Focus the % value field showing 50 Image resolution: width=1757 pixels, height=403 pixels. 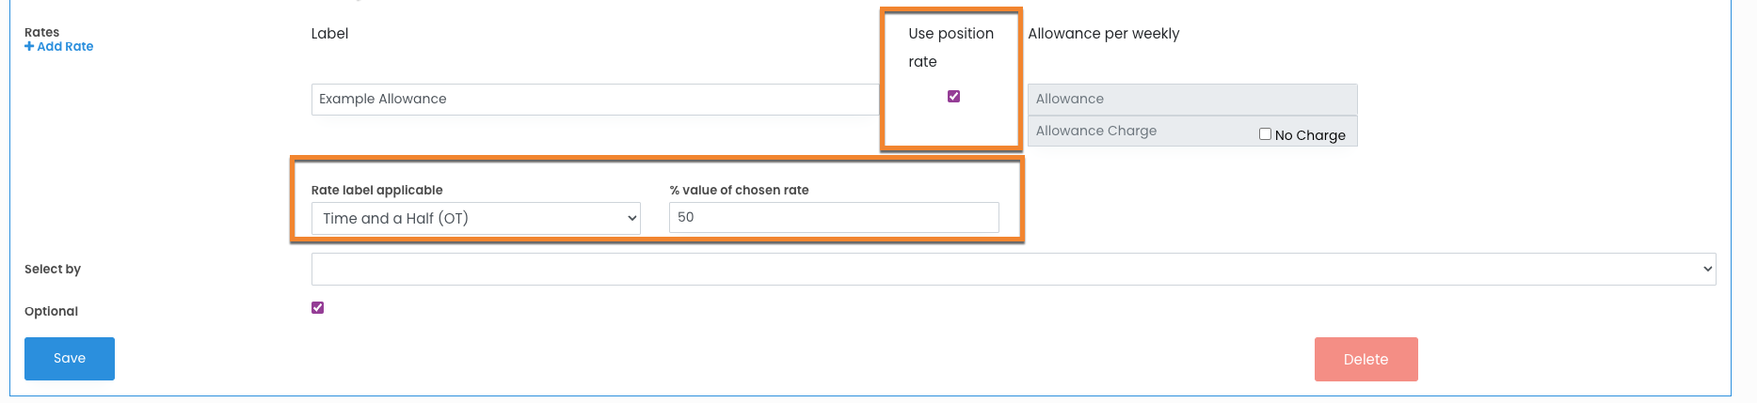833,218
